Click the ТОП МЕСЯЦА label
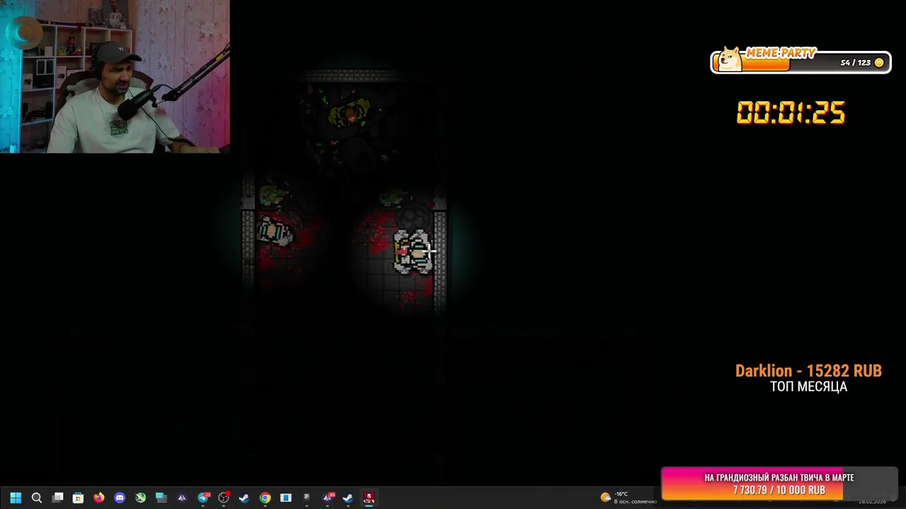 click(808, 387)
